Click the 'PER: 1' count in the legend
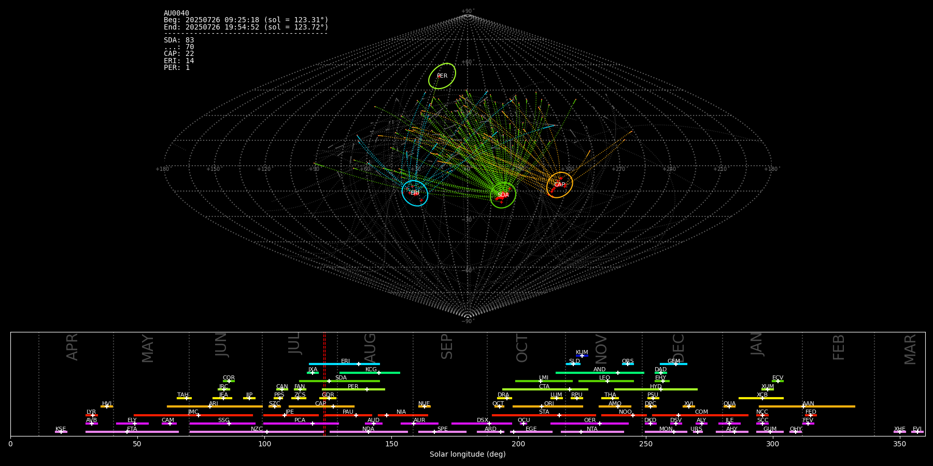Screen dimensions: 933x466 (x=177, y=68)
